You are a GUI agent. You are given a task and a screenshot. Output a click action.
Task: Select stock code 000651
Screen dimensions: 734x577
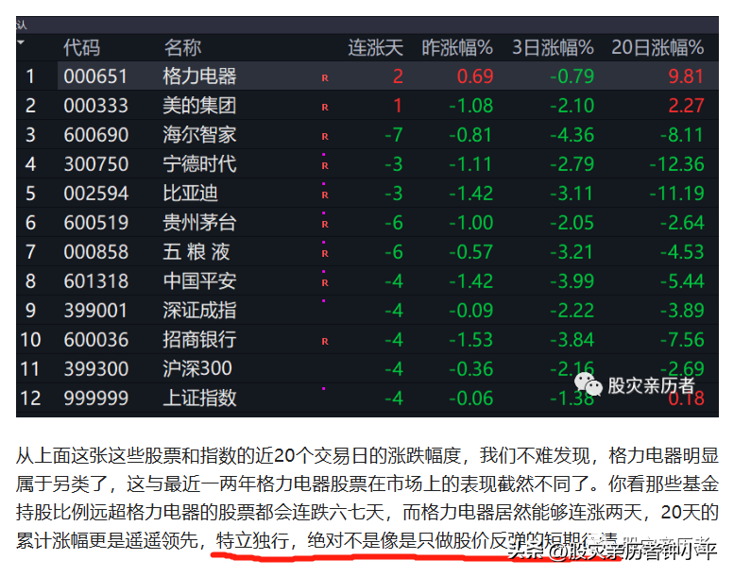tap(95, 76)
